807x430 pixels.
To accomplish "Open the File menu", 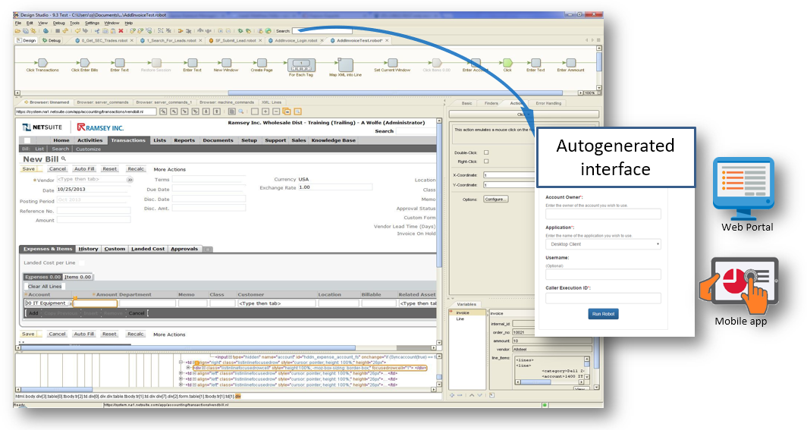I will pos(18,24).
